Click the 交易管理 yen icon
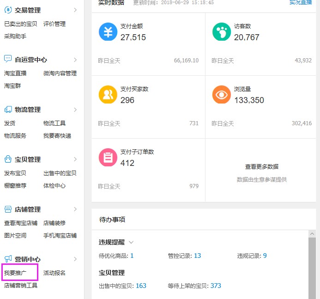Image resolution: width=320 pixels, height=299 pixels. (8, 10)
